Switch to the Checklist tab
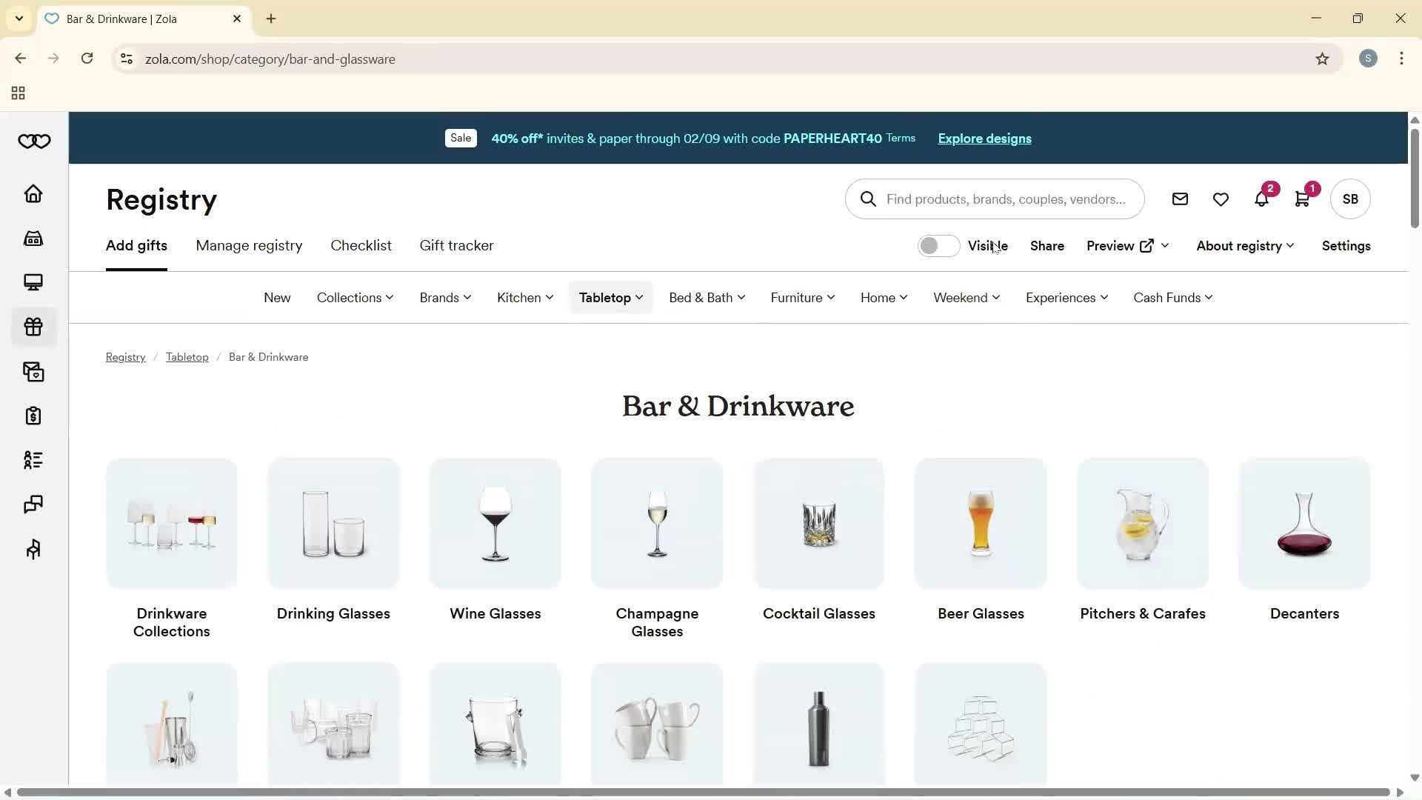The width and height of the screenshot is (1422, 800). tap(361, 245)
